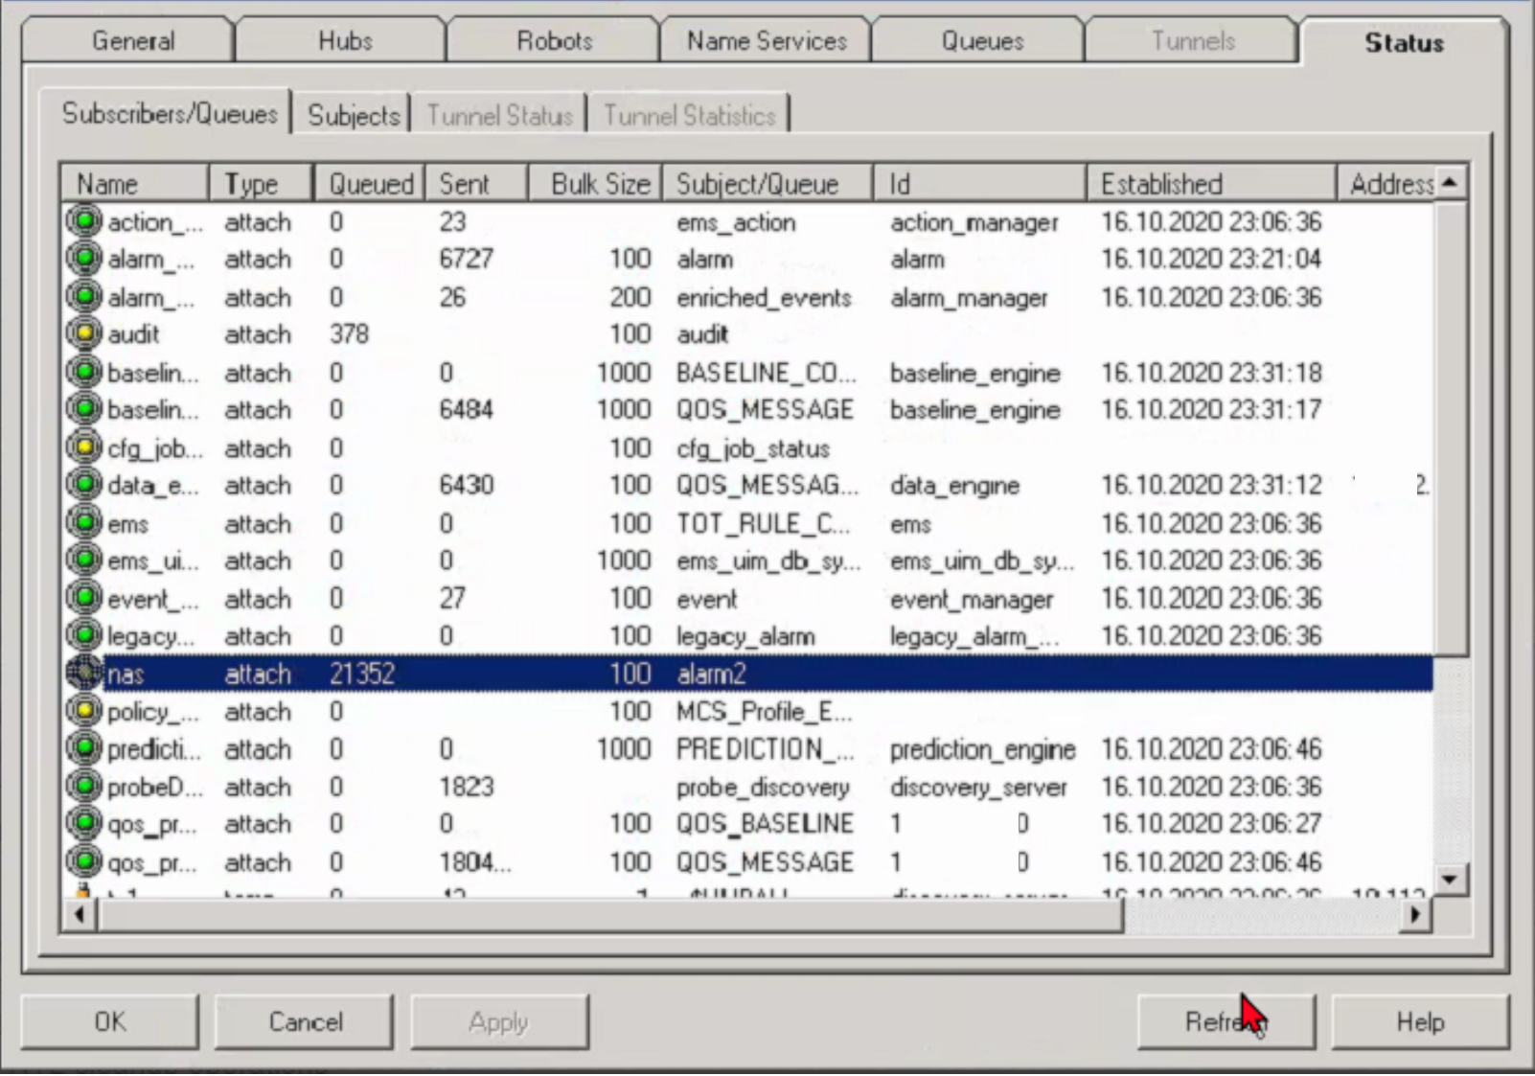Click the status icon for policy row
Image resolution: width=1535 pixels, height=1076 pixels.
[84, 711]
